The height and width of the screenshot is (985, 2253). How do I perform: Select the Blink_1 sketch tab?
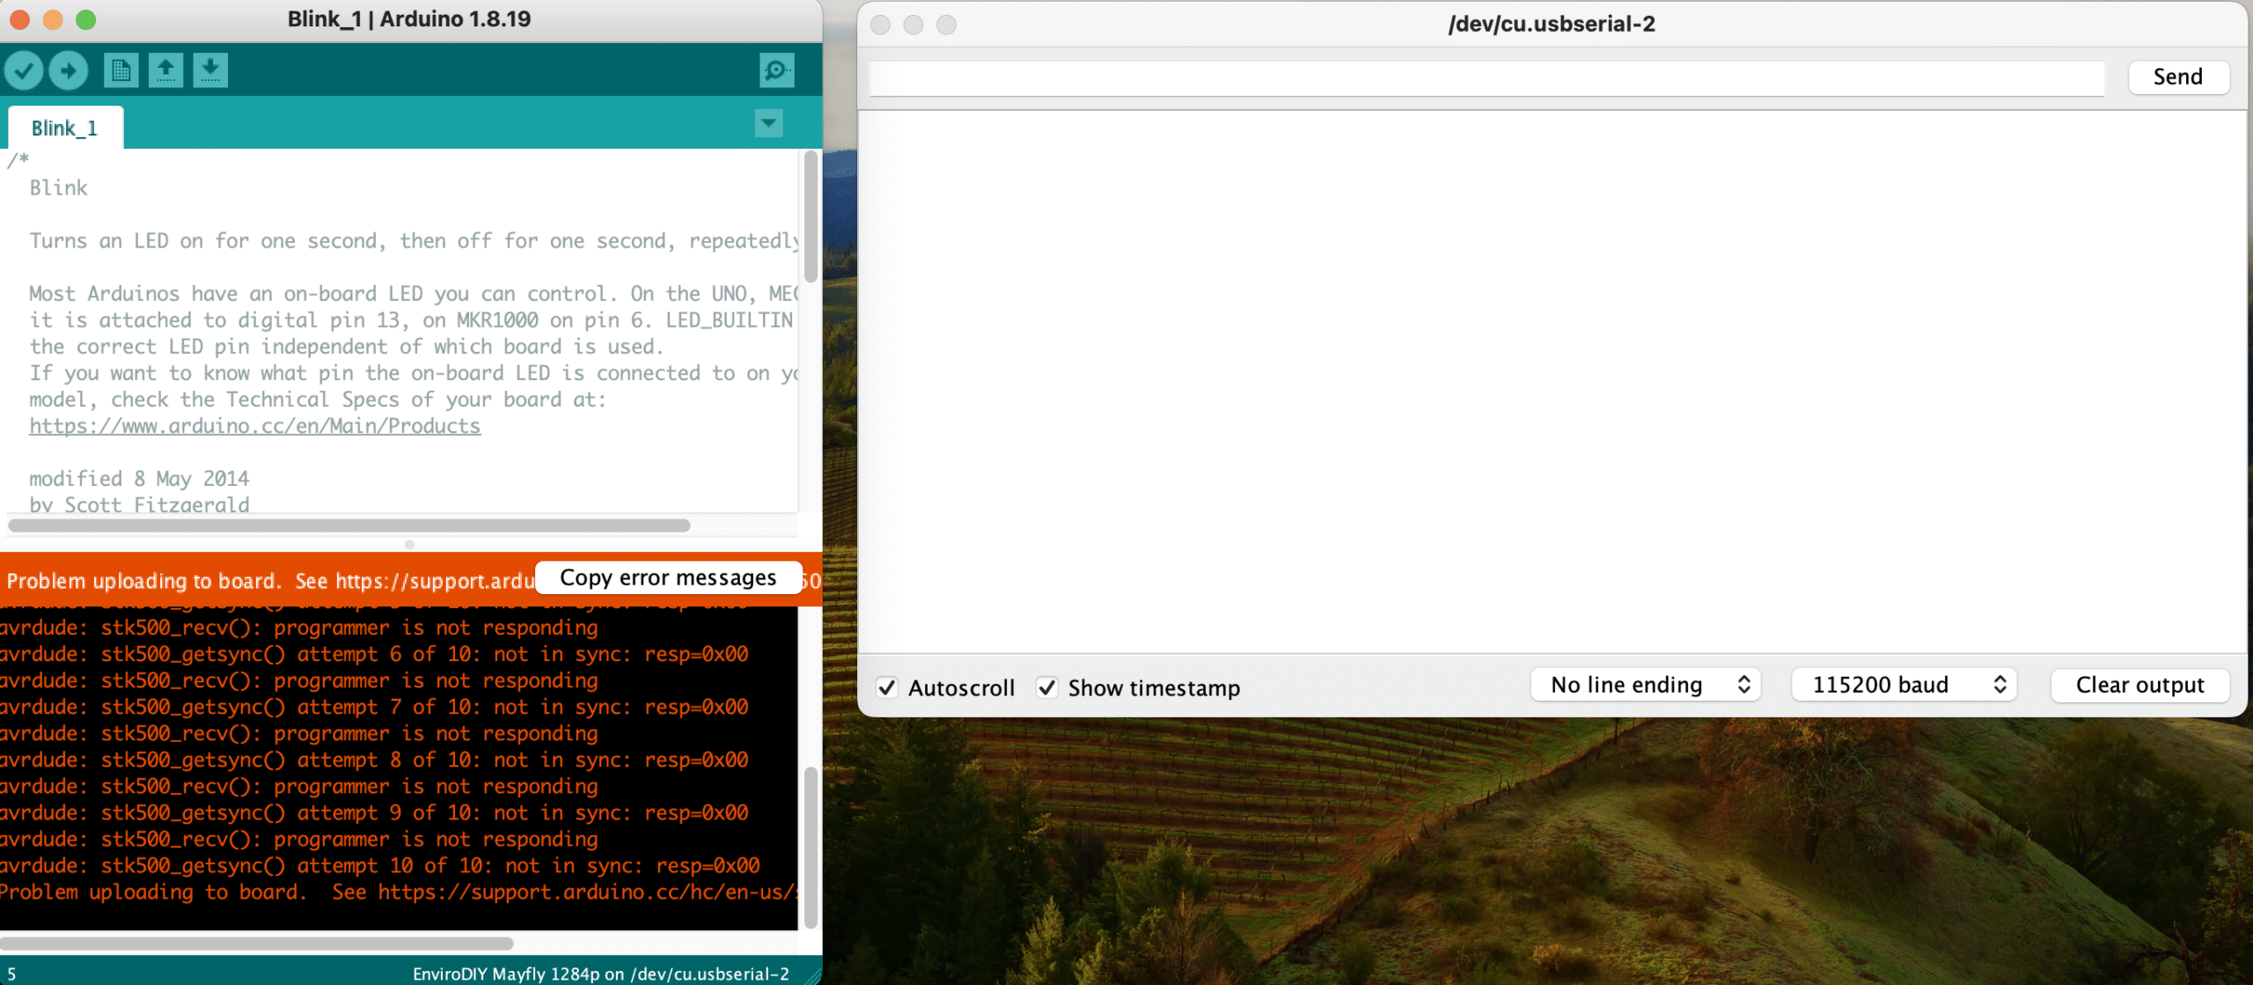pyautogui.click(x=64, y=129)
